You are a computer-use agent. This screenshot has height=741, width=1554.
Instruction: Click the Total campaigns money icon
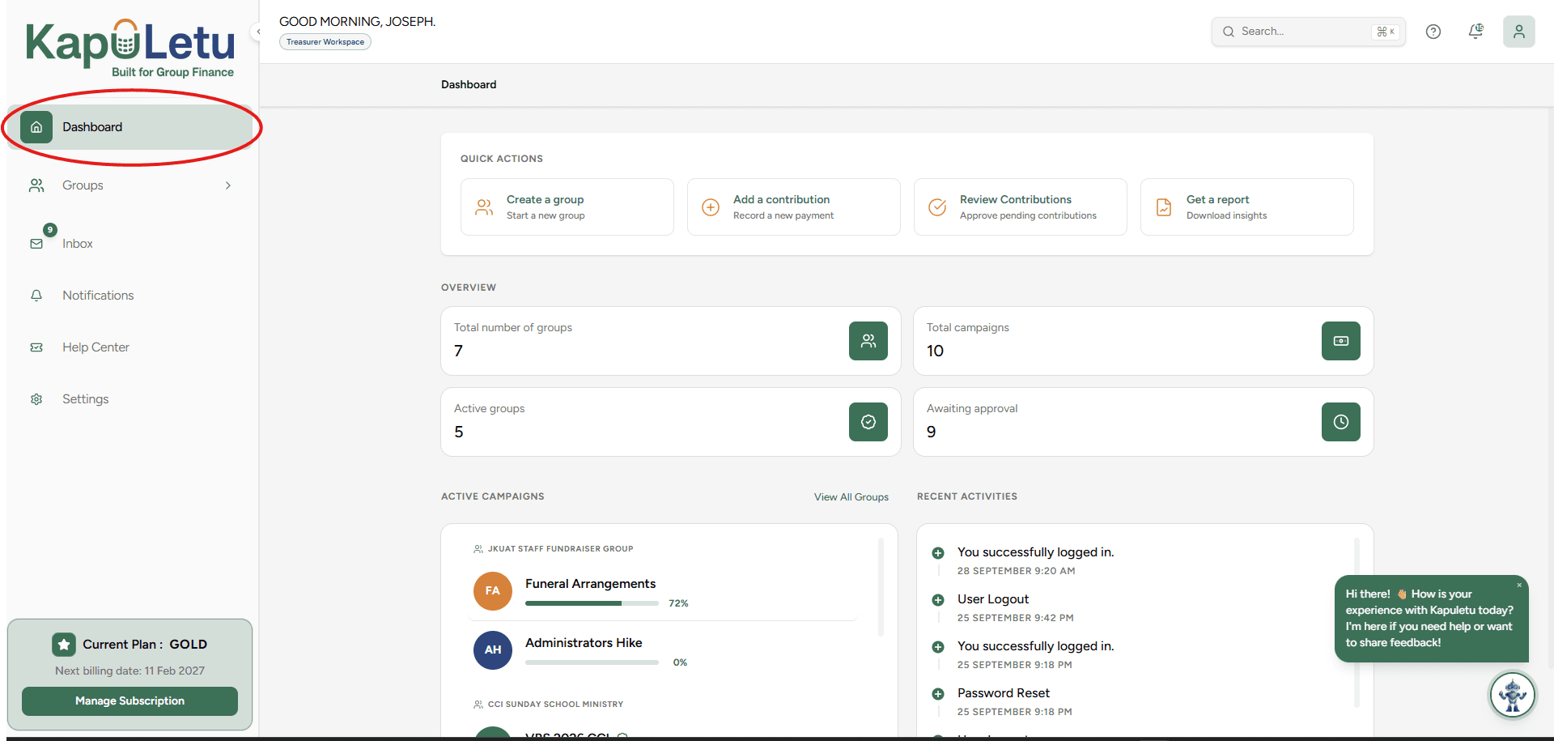tap(1341, 341)
